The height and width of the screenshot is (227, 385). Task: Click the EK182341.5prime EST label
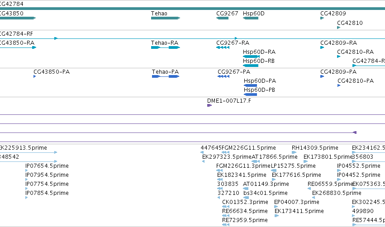tap(242, 175)
